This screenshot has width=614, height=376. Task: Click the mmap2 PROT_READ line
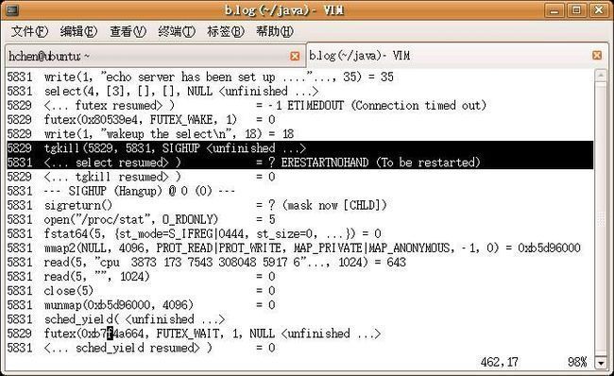click(x=294, y=248)
